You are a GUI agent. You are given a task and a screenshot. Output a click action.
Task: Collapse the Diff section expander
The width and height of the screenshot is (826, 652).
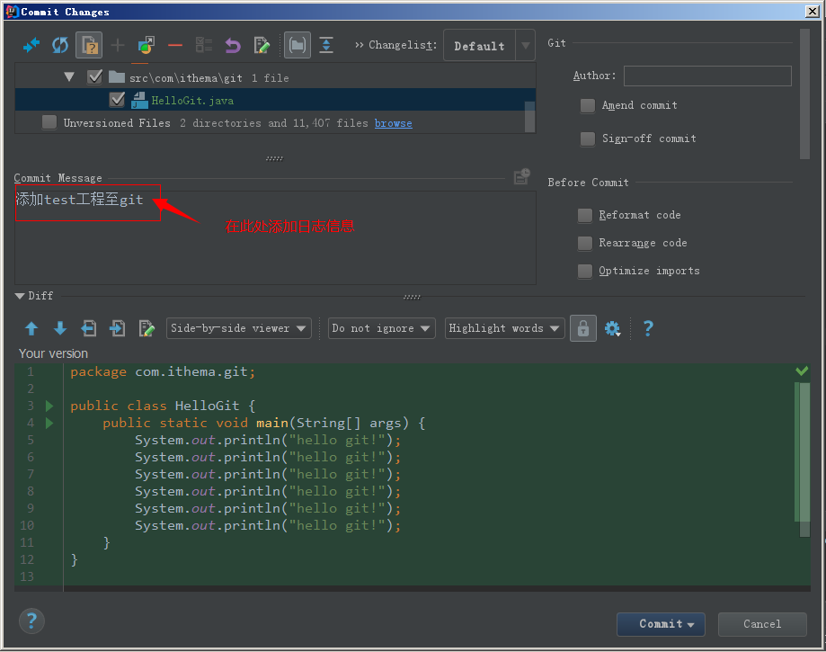(20, 295)
